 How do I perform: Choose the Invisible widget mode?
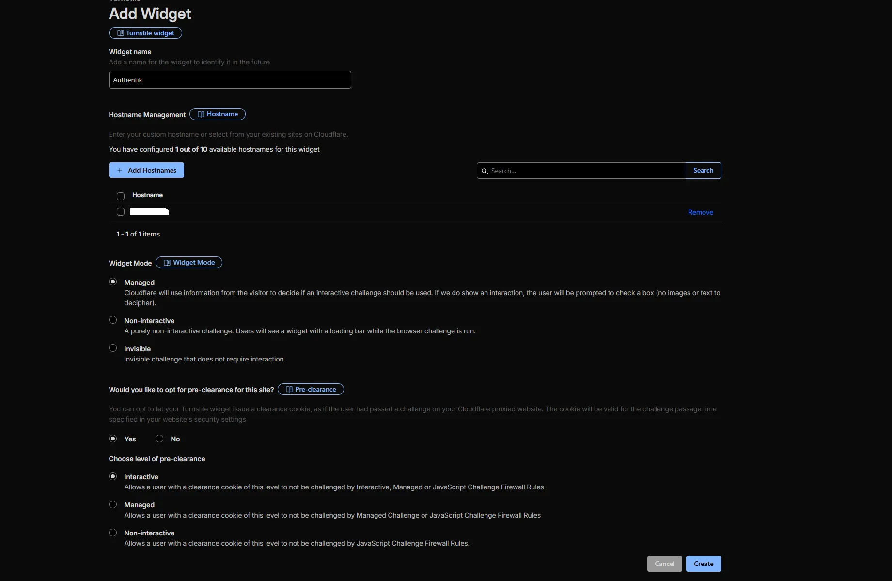[113, 348]
